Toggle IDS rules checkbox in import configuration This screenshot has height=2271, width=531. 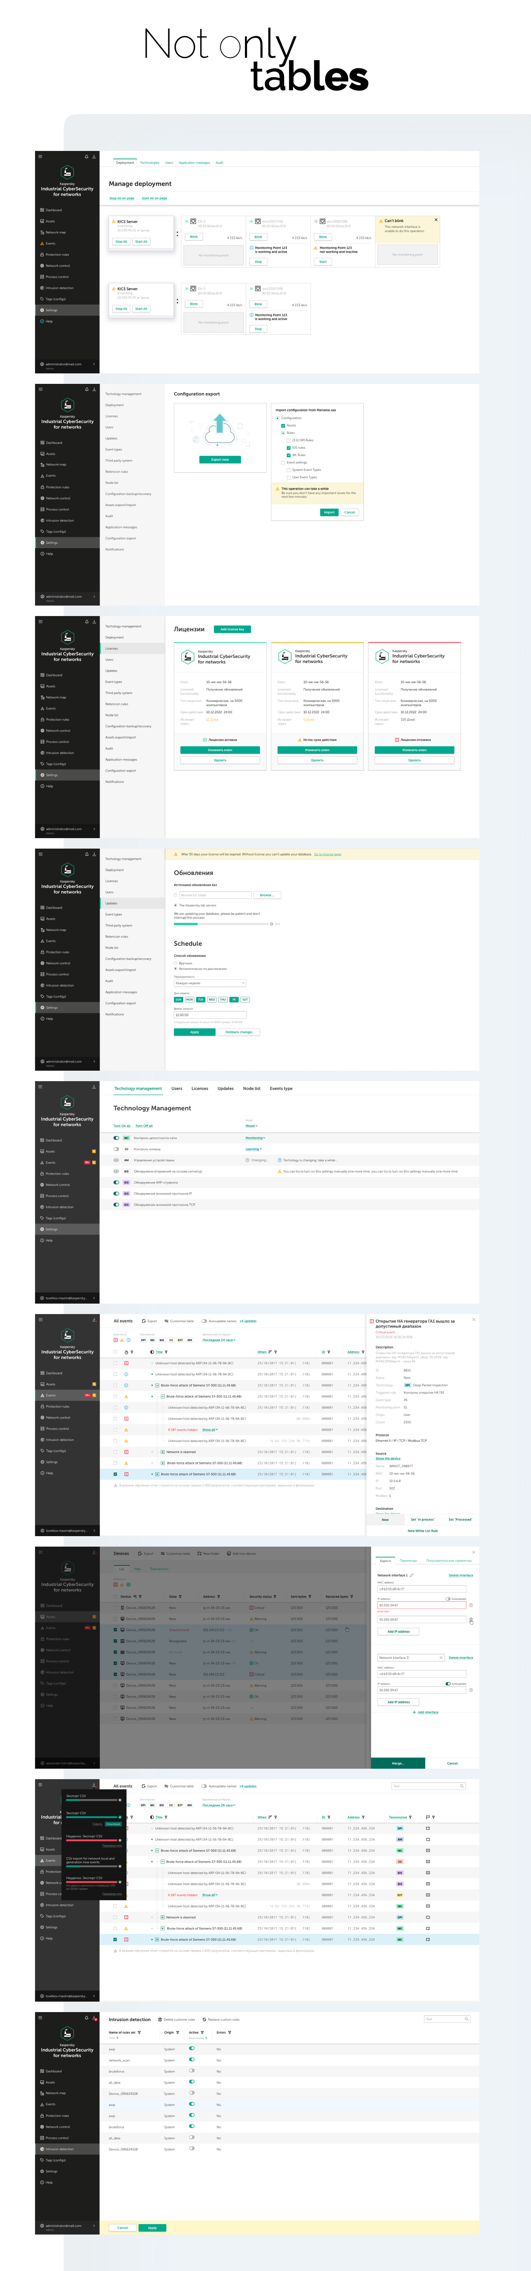[288, 448]
